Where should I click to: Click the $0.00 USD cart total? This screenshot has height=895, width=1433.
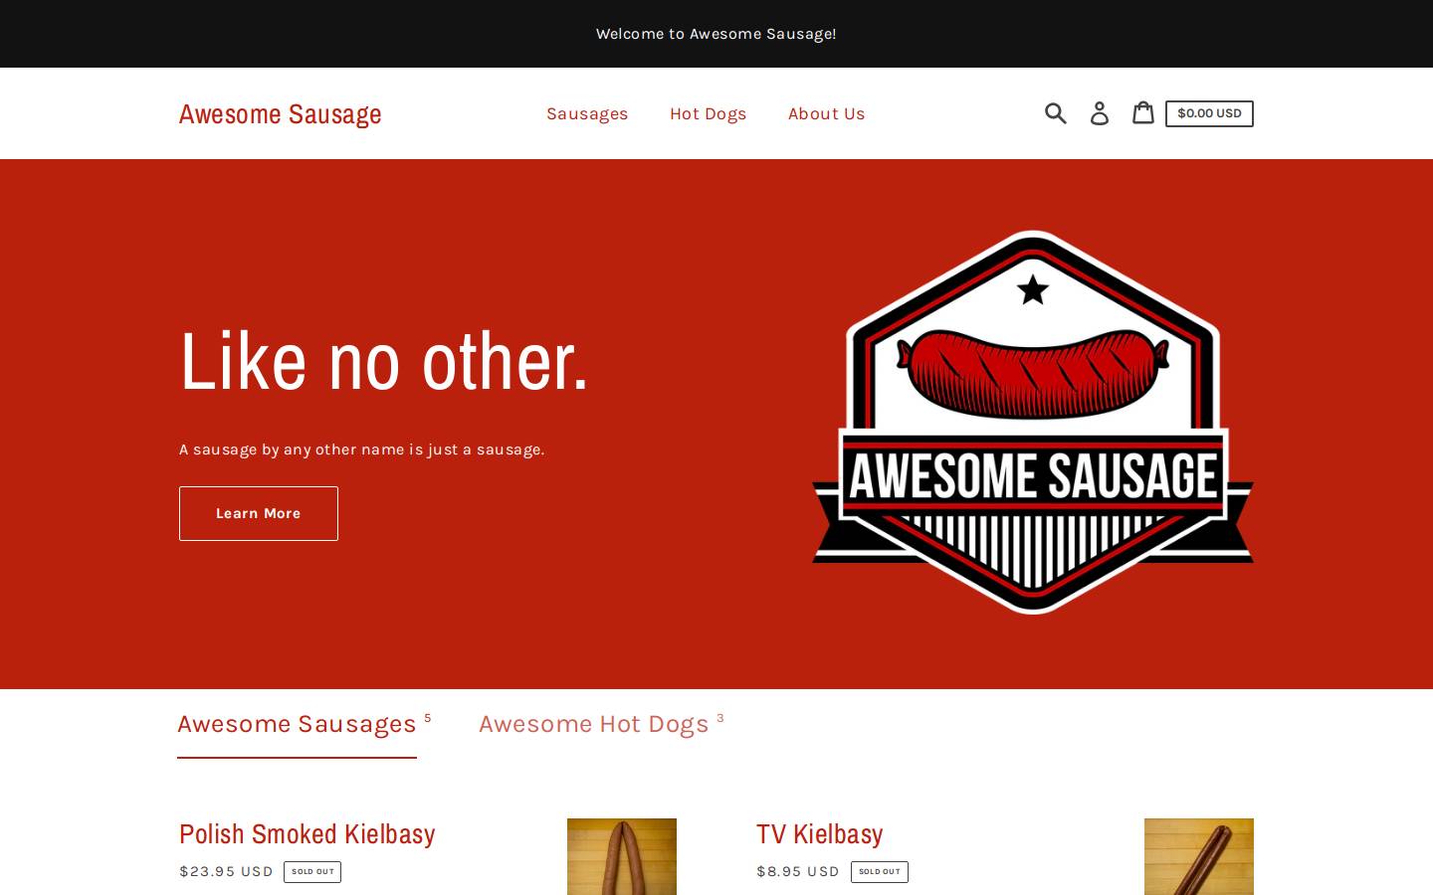[1209, 113]
